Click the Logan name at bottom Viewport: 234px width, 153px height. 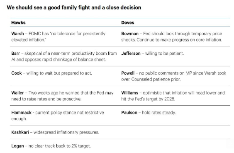point(17,146)
